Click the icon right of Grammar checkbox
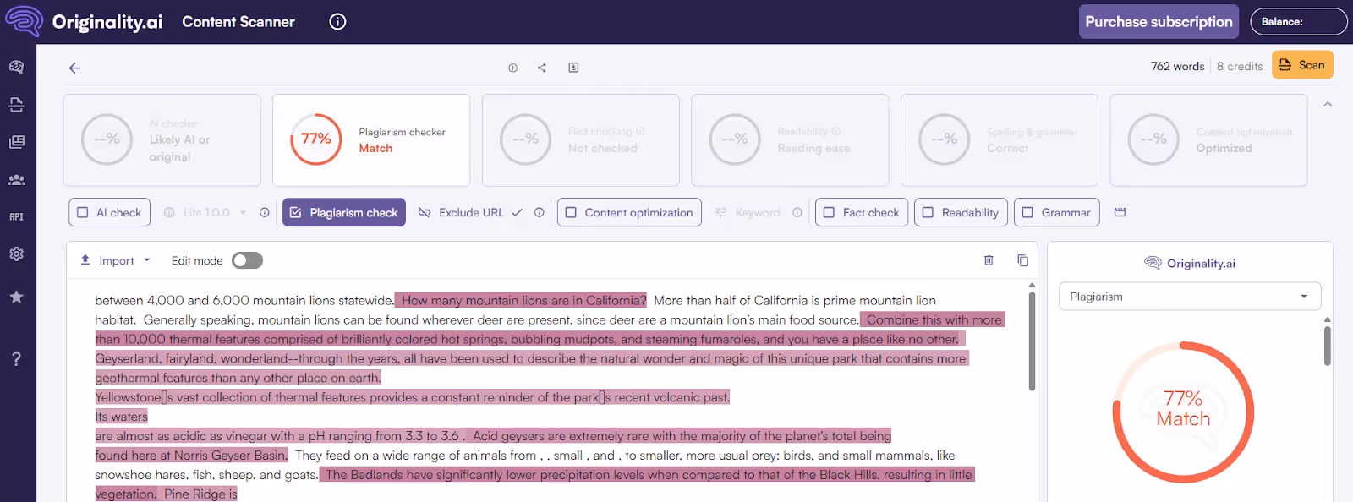Screen dimensions: 1353x502 tap(1120, 212)
